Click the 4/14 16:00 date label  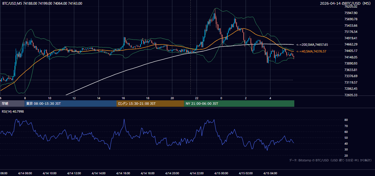123,173
